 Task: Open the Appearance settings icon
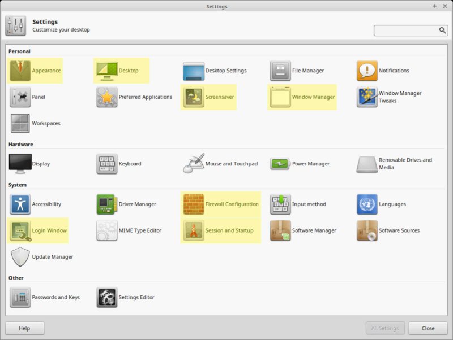(20, 71)
